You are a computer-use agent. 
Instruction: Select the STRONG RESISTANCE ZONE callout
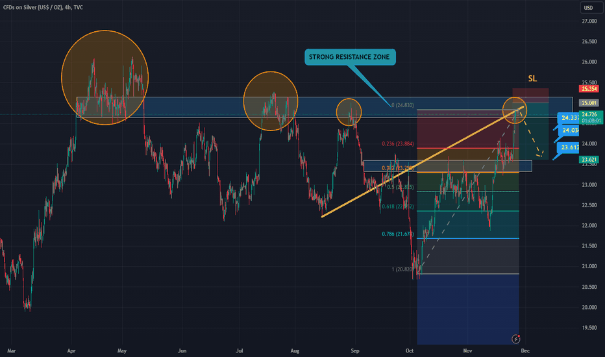[350, 57]
